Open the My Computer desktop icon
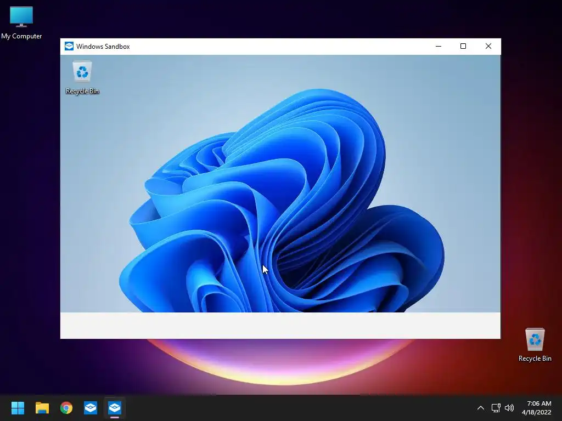Screen dimensions: 562x421 coord(21,22)
